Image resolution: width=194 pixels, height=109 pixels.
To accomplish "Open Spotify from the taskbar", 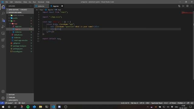I will point(28,107).
